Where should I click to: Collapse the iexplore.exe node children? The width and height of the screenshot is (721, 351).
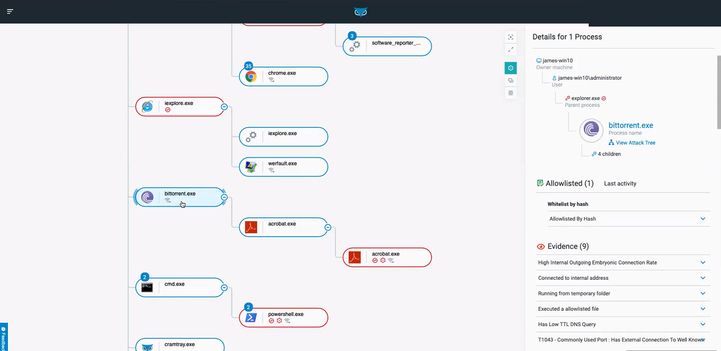click(224, 106)
